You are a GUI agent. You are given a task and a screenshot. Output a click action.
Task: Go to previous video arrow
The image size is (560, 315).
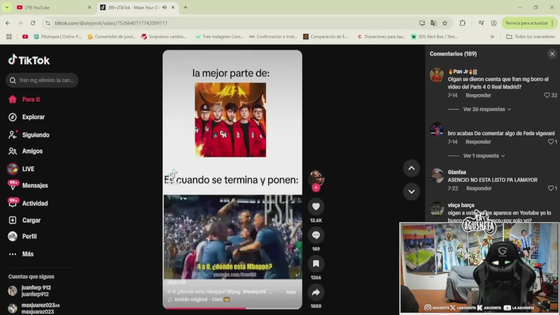411,168
